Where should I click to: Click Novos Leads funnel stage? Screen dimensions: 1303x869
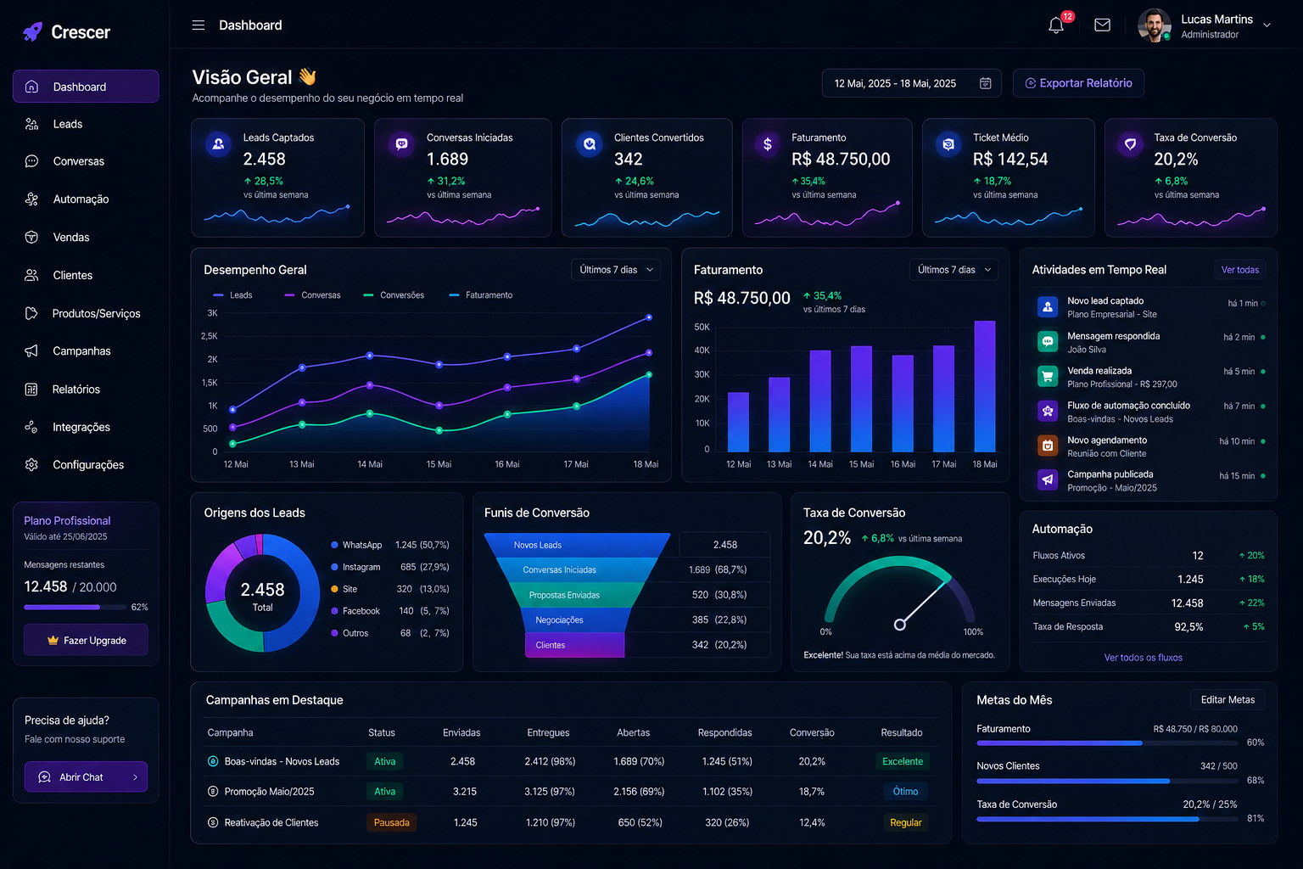[x=577, y=545]
